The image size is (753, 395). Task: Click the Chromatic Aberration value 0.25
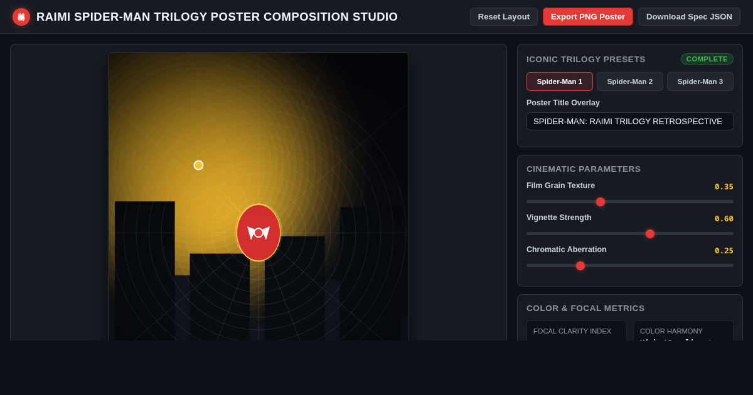point(724,251)
